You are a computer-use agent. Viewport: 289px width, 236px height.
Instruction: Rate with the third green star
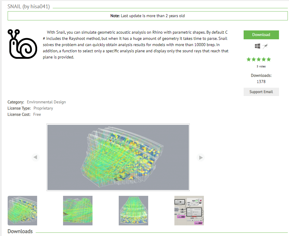click(259, 59)
